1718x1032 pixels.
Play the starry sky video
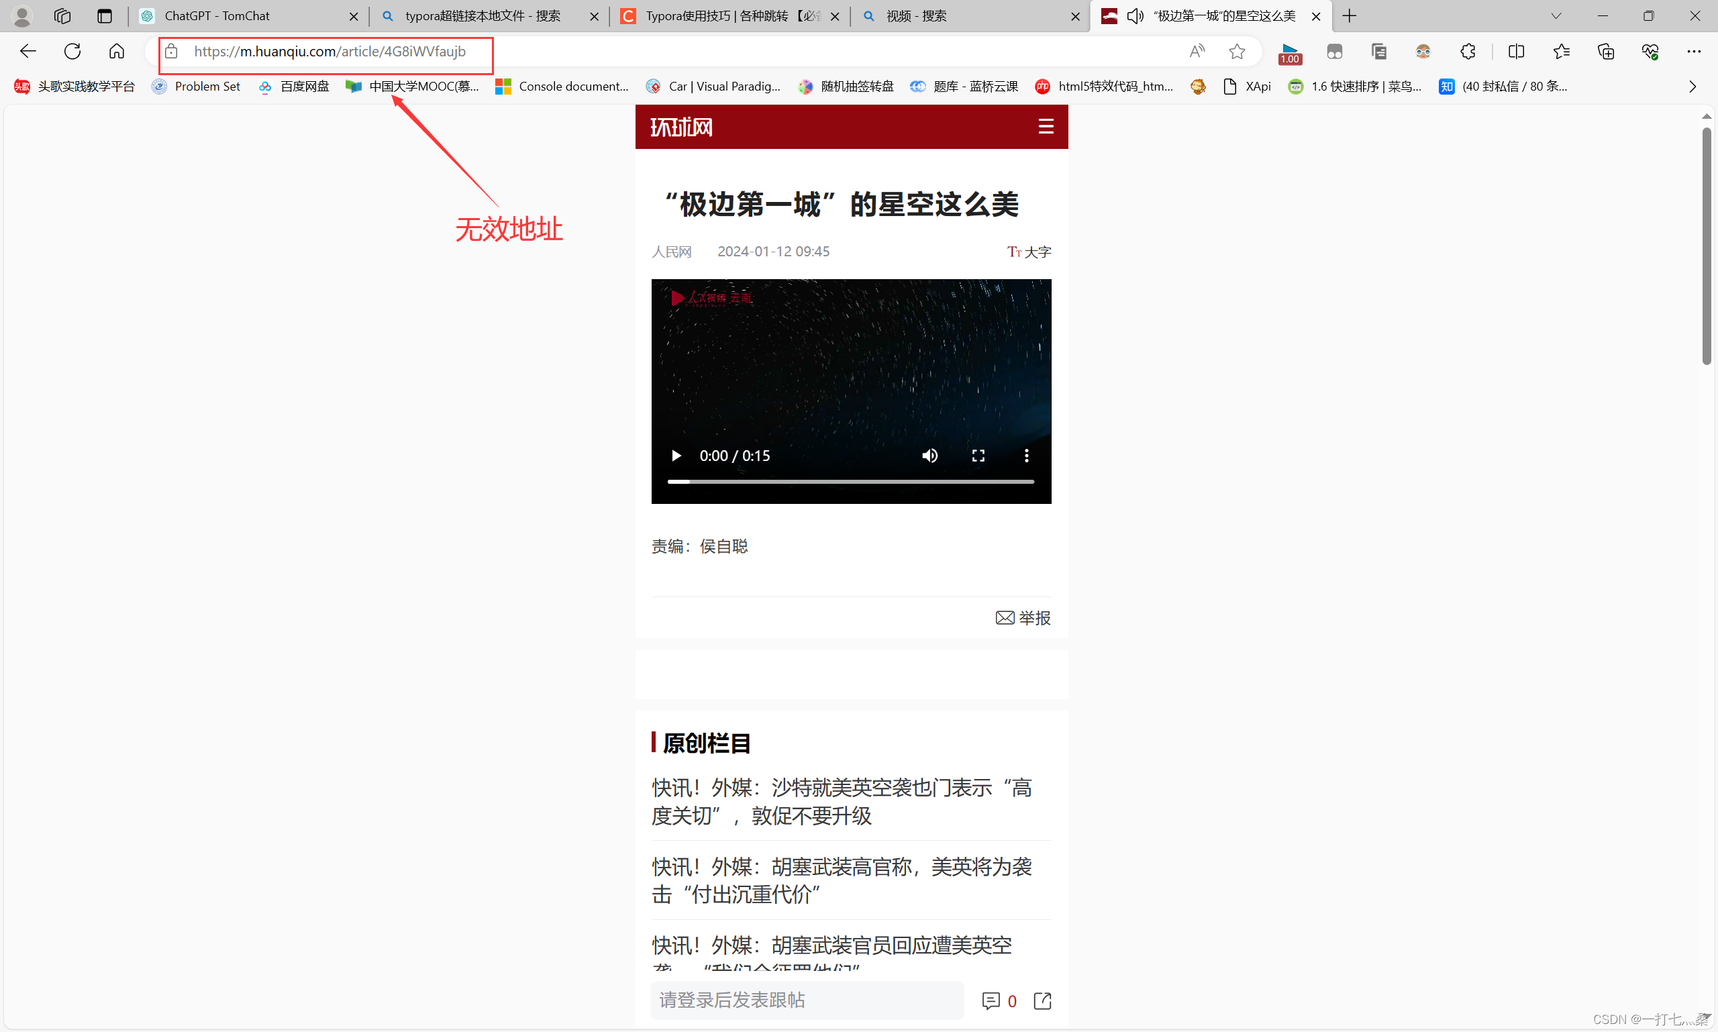coord(675,456)
